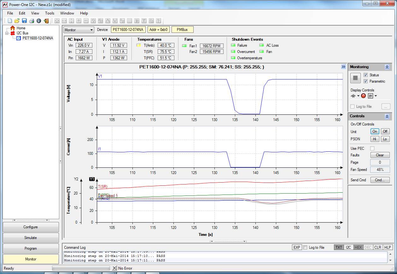Uncheck the Parametric checkbox
Viewport: 397px width, 274px height.
click(x=365, y=81)
